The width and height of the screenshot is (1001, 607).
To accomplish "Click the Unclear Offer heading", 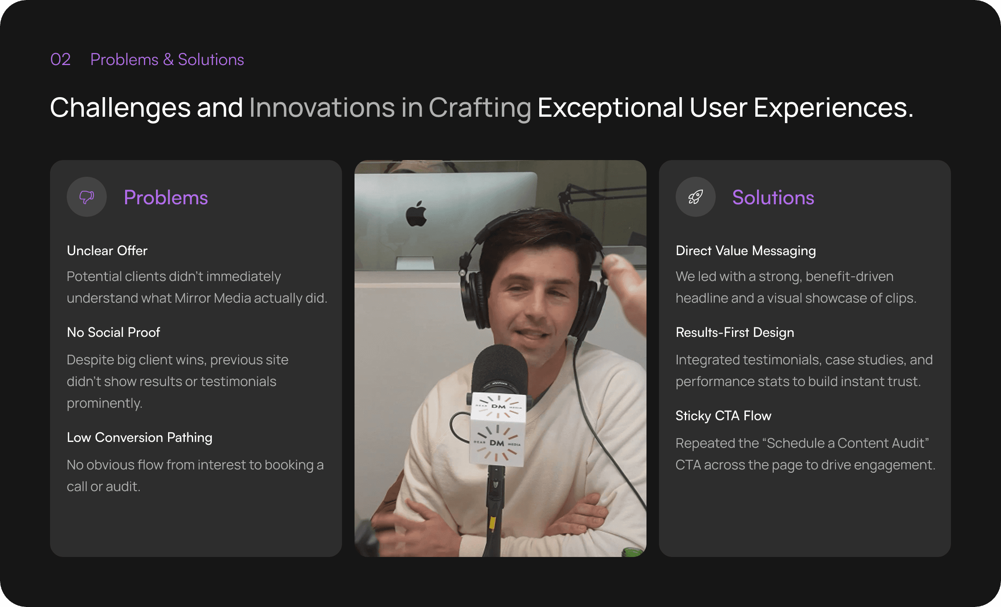I will [x=107, y=251].
